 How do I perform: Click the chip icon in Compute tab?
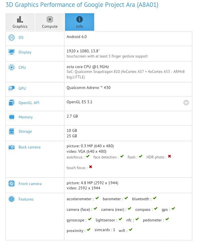pos(50,20)
